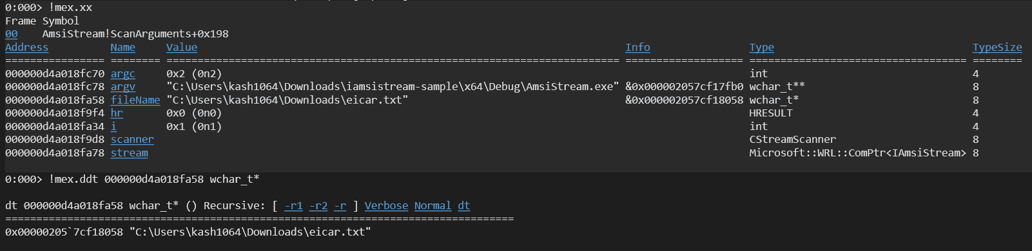Viewport: 1032px width, 251px height.
Task: Switch to Normal output
Action: click(433, 206)
